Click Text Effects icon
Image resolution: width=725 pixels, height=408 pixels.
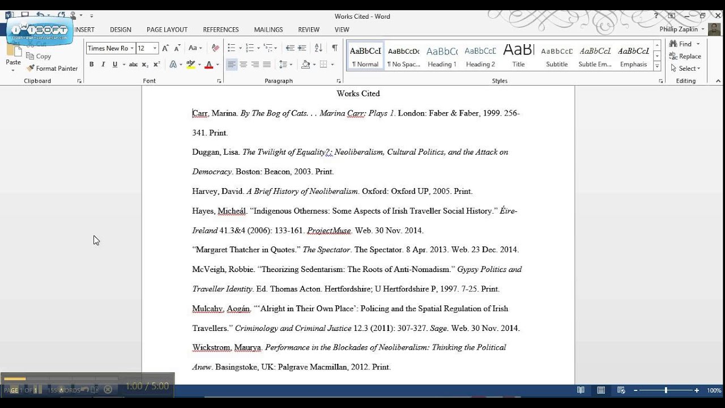173,65
